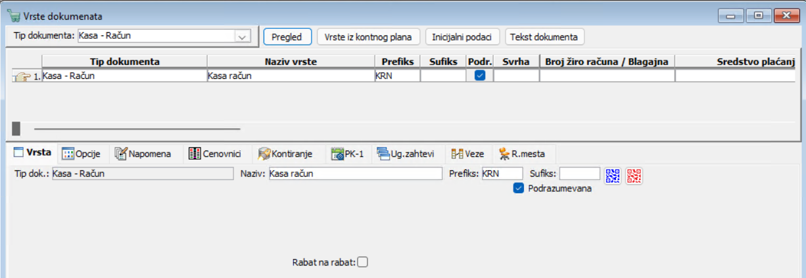The height and width of the screenshot is (278, 806).
Task: Click the Inicijalni podaci button
Action: (463, 37)
